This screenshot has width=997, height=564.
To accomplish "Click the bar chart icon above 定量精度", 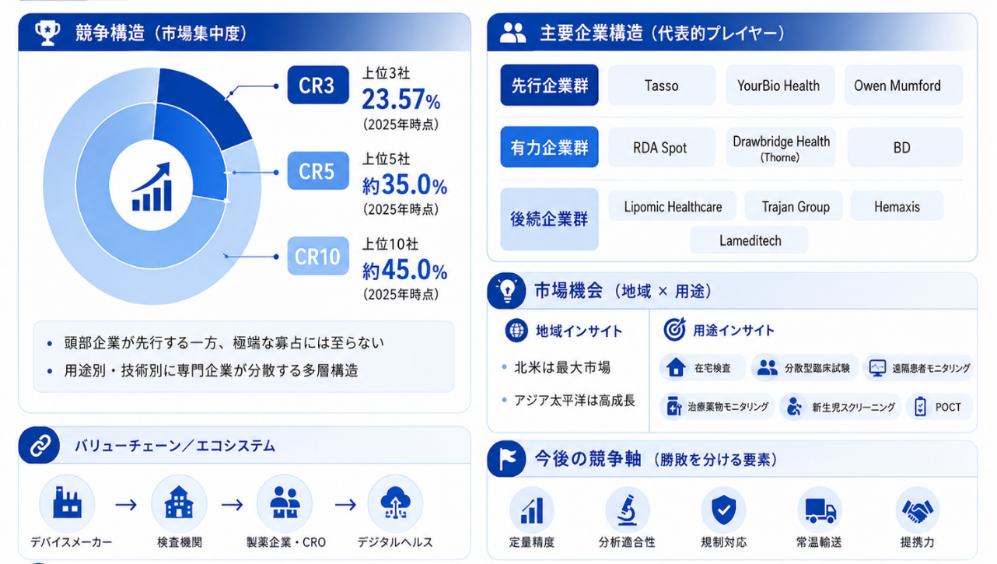I will [532, 510].
